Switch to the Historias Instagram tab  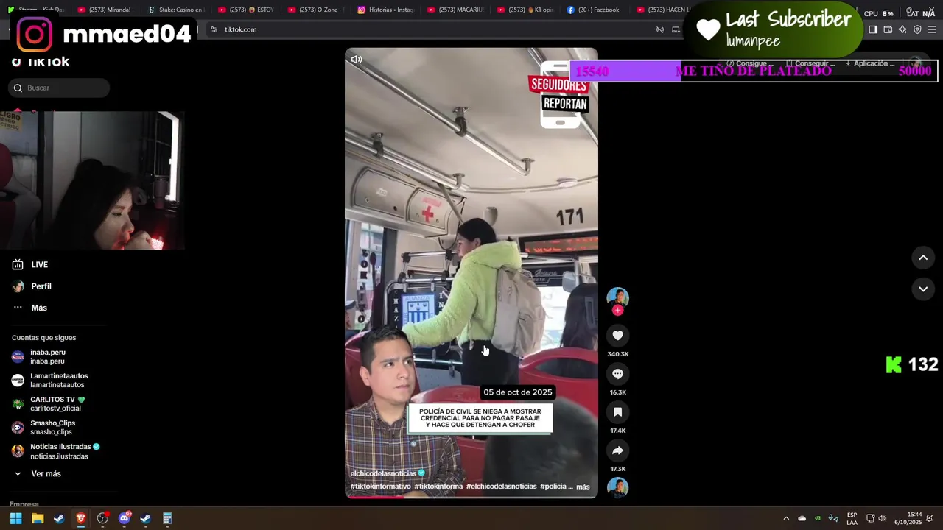coord(385,10)
